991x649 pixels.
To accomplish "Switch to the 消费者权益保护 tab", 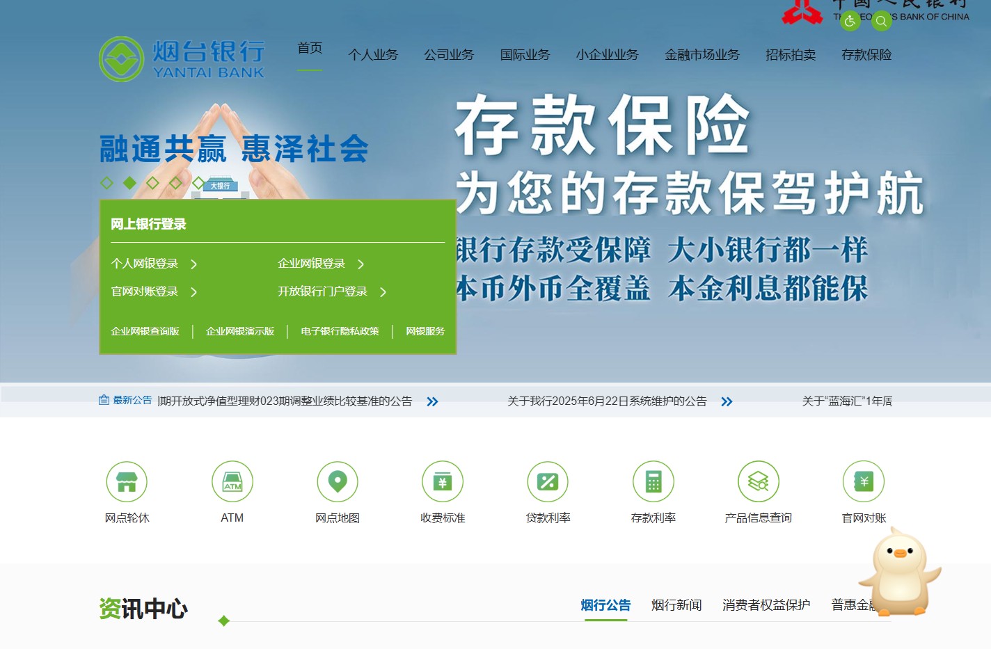I will coord(766,605).
